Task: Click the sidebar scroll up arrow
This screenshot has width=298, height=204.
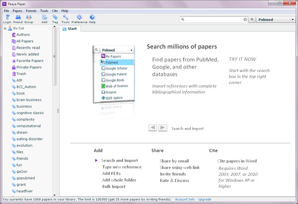Action: click(55, 27)
